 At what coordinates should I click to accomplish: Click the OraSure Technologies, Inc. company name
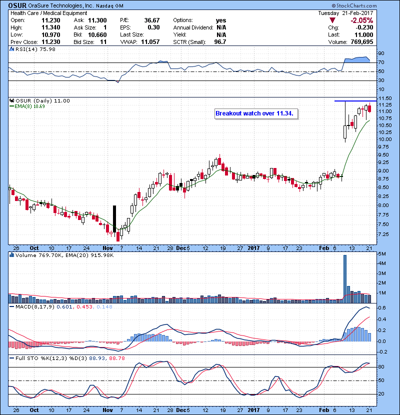[x=61, y=5]
